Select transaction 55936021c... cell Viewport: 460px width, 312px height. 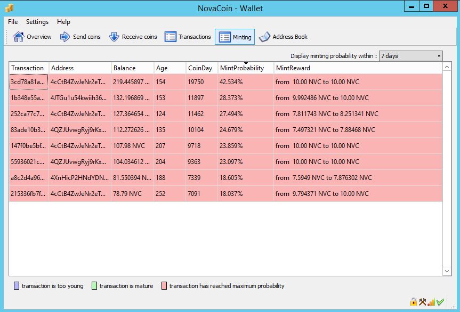coord(29,162)
